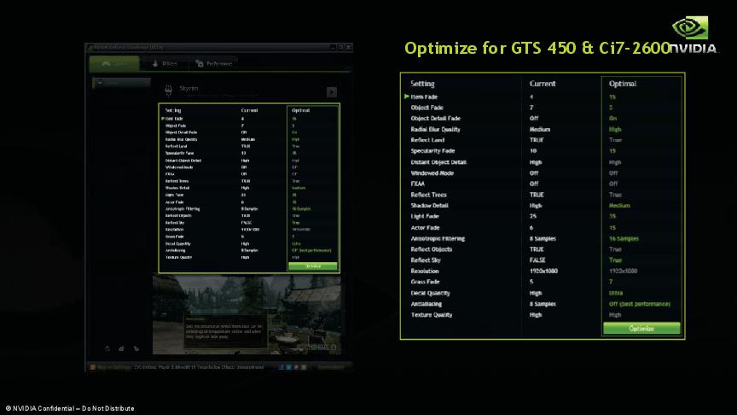This screenshot has width=737, height=415.
Task: Click Light Fade in the enlarged panel
Action: click(x=425, y=216)
